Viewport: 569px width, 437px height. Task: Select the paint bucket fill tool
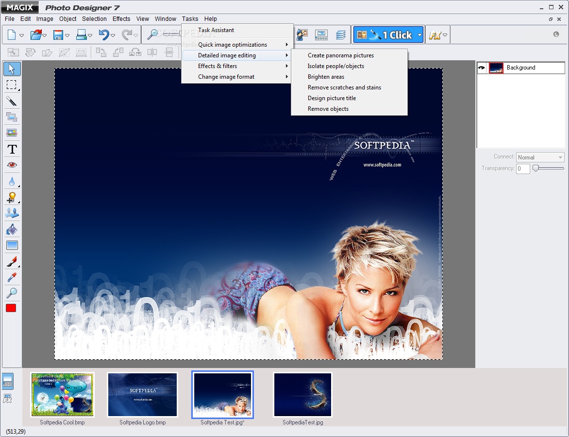pyautogui.click(x=12, y=229)
